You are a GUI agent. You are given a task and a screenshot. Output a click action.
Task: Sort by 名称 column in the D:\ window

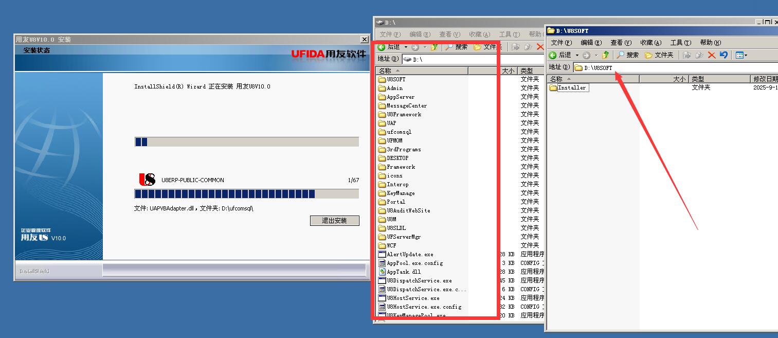422,70
